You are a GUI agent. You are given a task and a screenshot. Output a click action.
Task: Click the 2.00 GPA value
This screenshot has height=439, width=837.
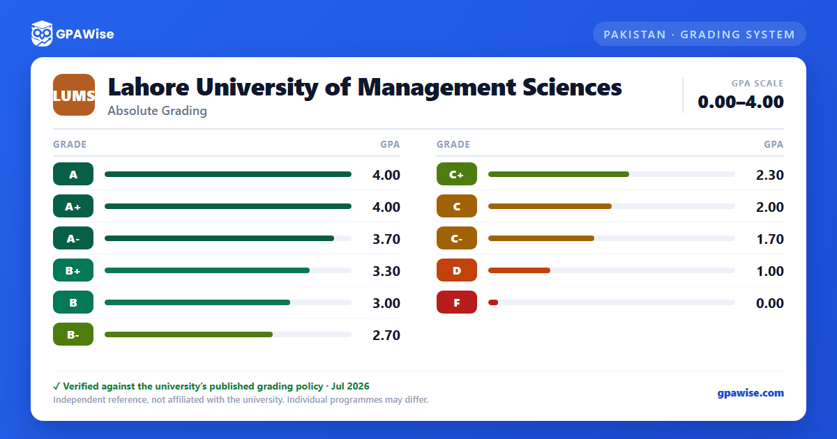770,207
